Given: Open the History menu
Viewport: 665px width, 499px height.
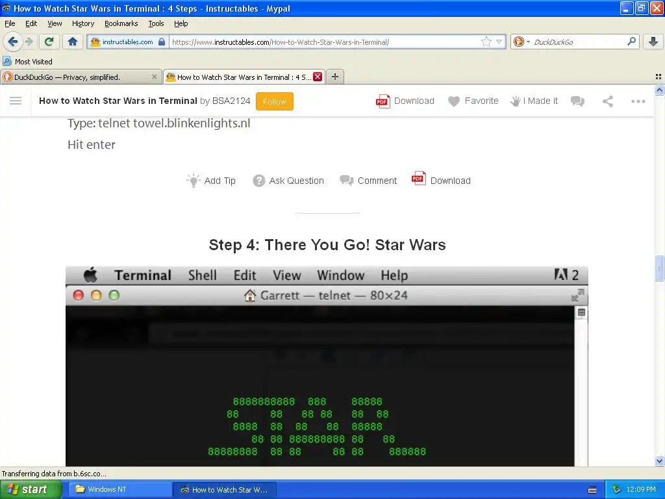Looking at the screenshot, I should pos(83,23).
